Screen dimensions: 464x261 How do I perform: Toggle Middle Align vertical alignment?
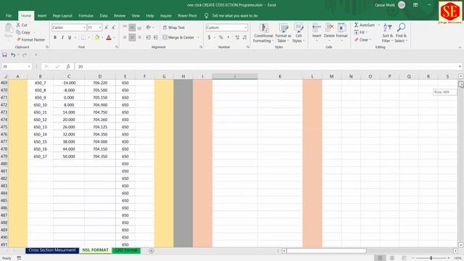pyautogui.click(x=132, y=28)
